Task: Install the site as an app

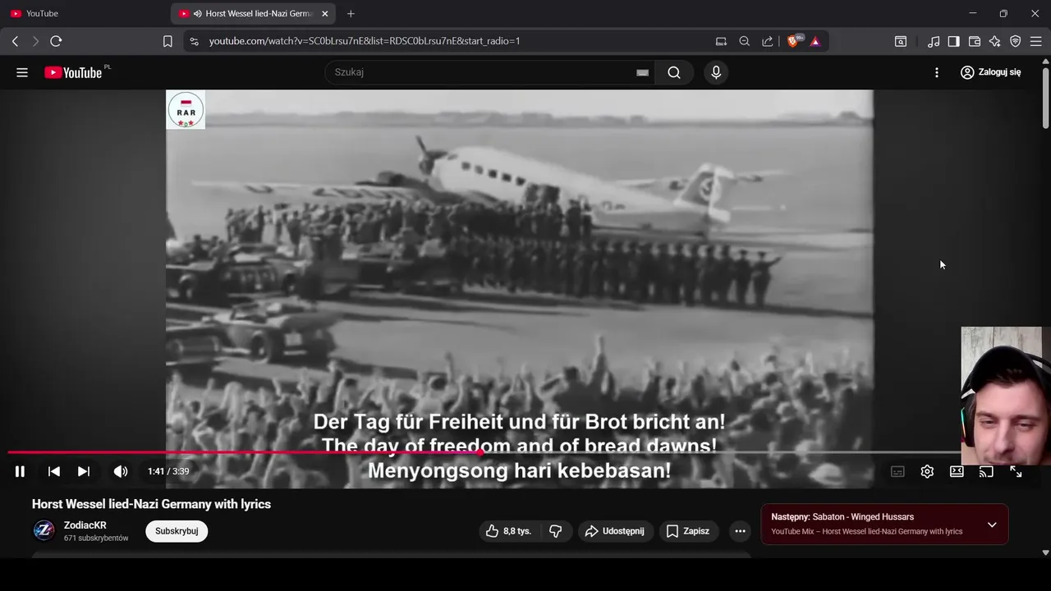Action: [721, 41]
